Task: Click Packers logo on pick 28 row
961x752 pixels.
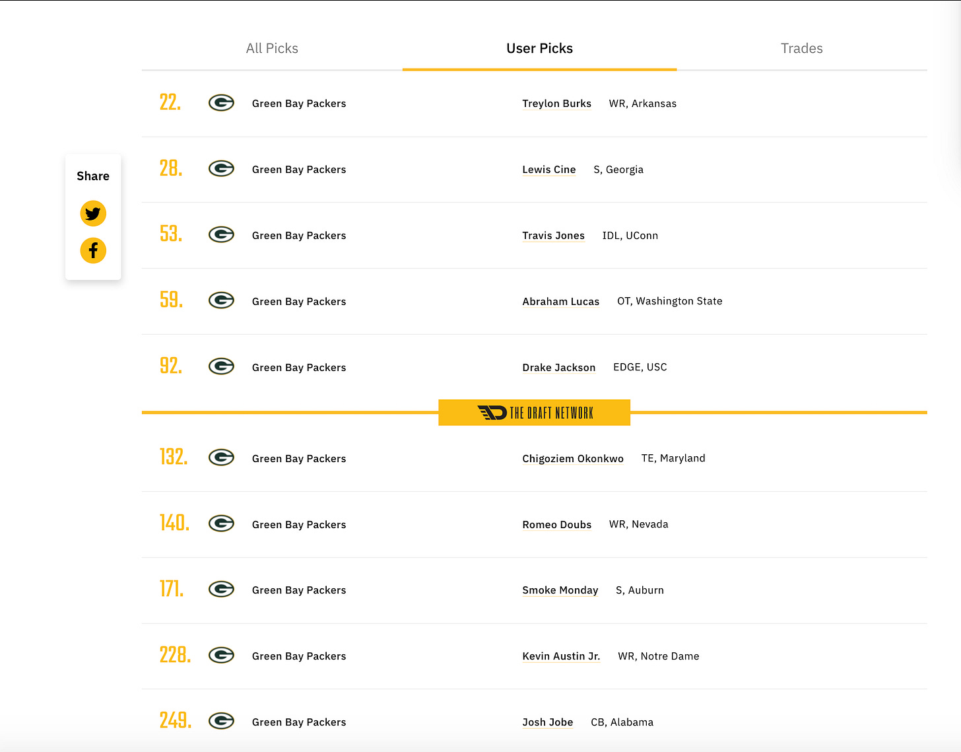Action: [221, 169]
